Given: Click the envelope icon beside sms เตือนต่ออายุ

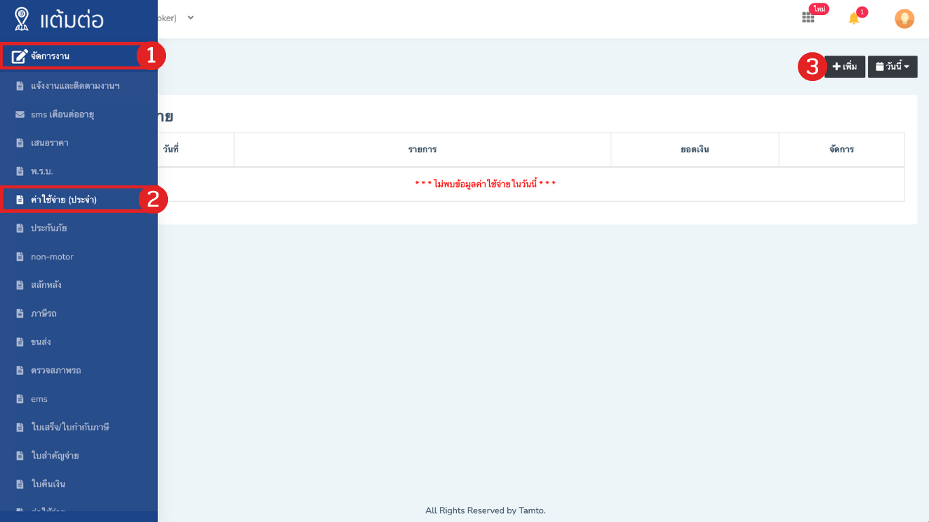Looking at the screenshot, I should tap(20, 115).
